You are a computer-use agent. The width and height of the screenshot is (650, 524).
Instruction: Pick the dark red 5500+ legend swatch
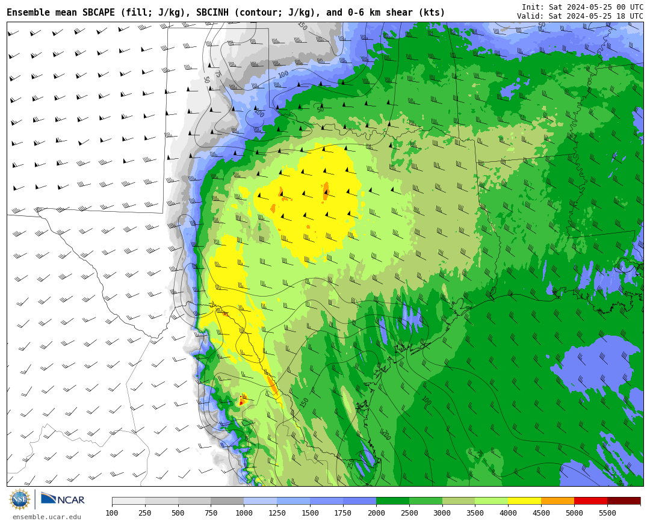pos(624,501)
